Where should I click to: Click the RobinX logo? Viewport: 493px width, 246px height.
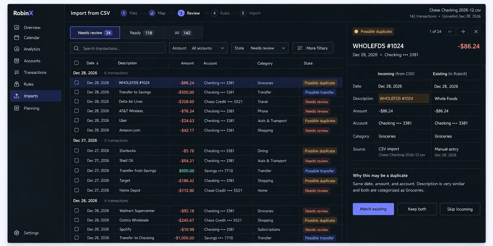click(x=23, y=13)
